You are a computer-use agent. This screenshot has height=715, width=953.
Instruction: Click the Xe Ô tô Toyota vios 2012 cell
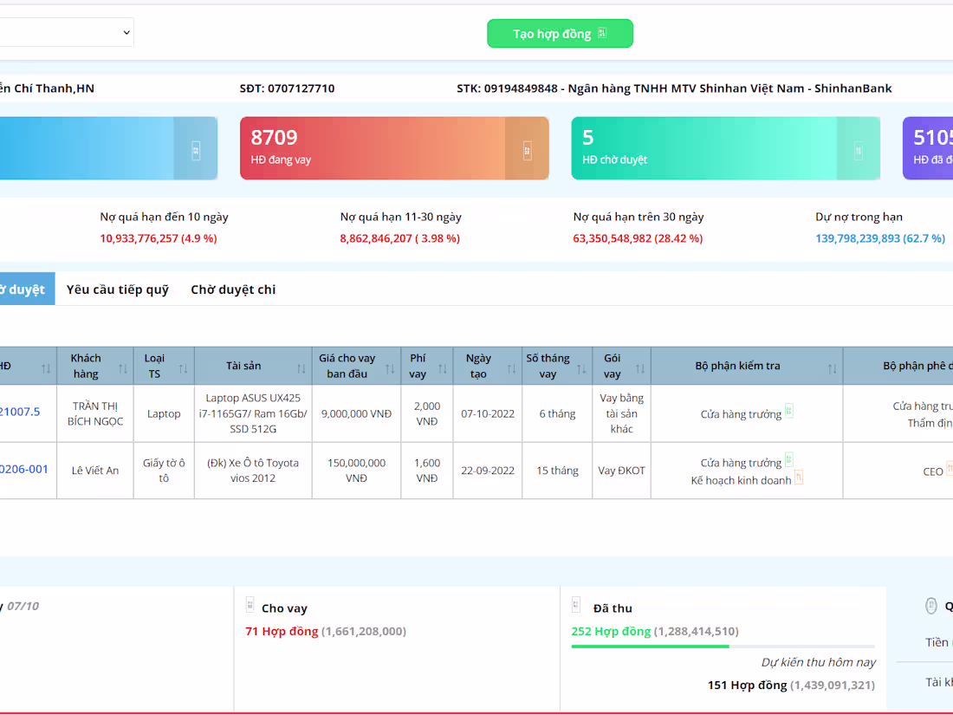[x=253, y=471]
